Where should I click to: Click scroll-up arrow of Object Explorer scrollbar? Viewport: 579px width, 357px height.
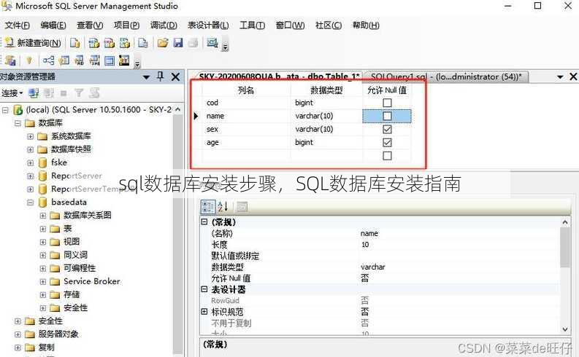click(177, 110)
